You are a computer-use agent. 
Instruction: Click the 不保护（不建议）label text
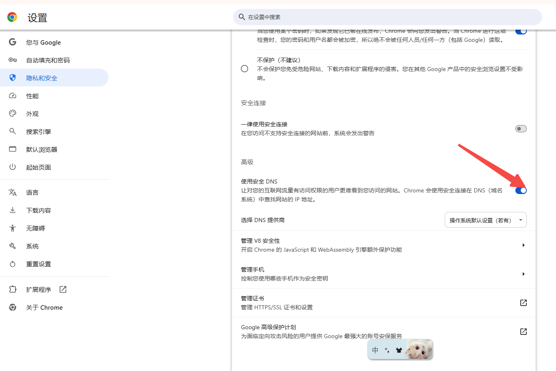click(279, 60)
